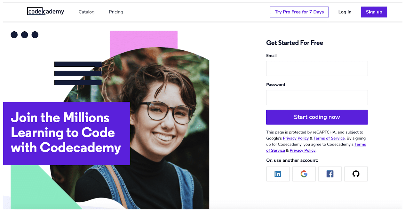The width and height of the screenshot is (405, 210).
Task: Open the Log in link
Action: coord(345,12)
